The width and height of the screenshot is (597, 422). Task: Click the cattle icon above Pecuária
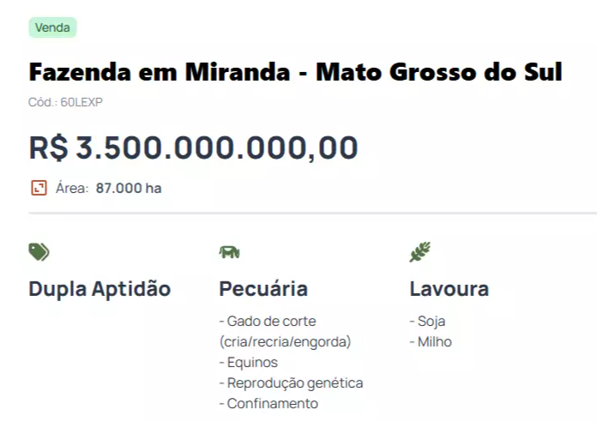[229, 252]
